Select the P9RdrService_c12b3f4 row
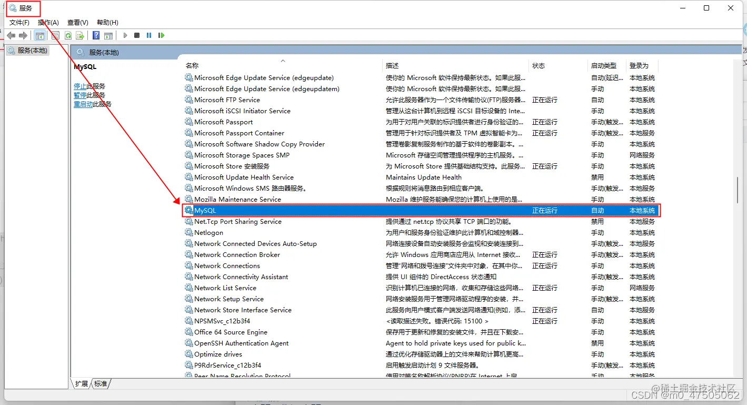The width and height of the screenshot is (747, 405). tap(421, 365)
